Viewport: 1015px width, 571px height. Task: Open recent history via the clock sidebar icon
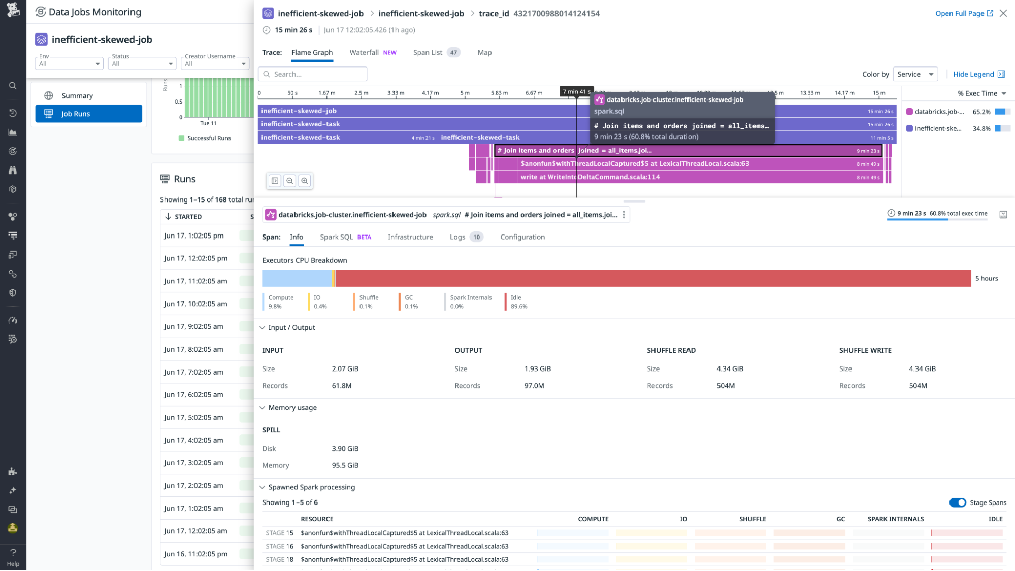click(x=13, y=113)
